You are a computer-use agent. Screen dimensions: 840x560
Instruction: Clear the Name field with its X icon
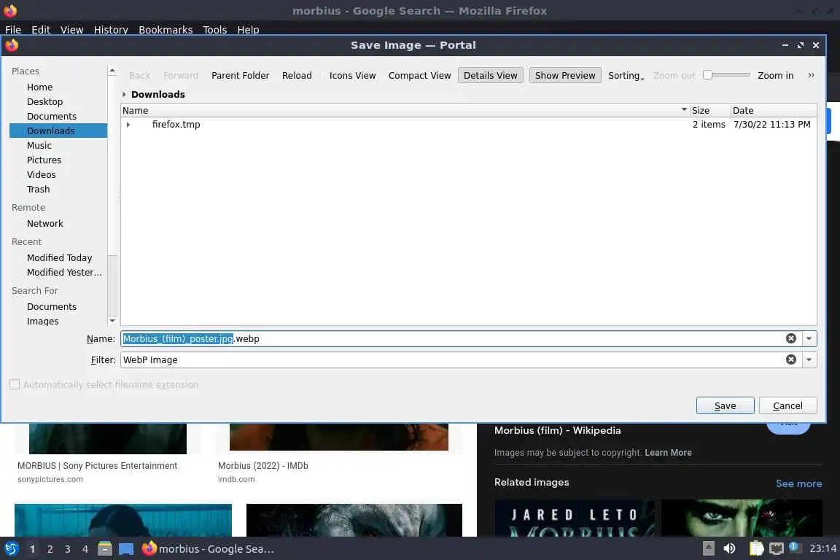[x=790, y=338]
